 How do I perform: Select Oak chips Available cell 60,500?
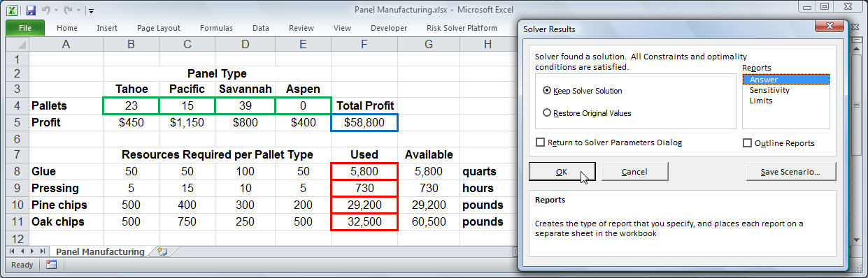[428, 221]
